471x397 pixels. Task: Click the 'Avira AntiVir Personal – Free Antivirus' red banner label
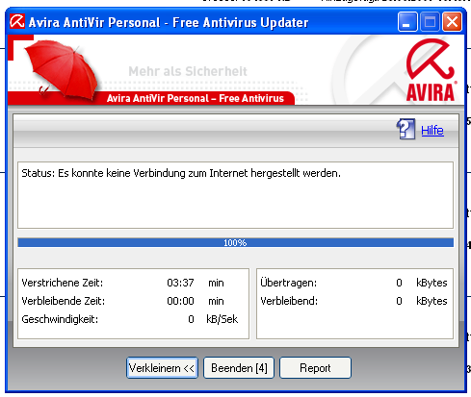tap(196, 98)
